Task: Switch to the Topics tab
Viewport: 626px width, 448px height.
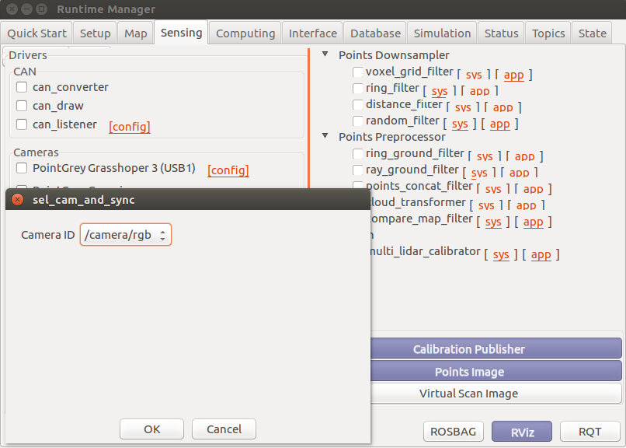Action: [x=548, y=33]
